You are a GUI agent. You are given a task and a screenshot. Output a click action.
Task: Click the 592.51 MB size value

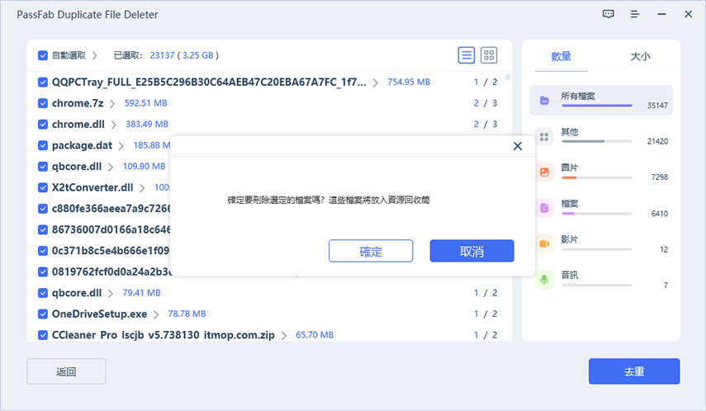coord(146,103)
